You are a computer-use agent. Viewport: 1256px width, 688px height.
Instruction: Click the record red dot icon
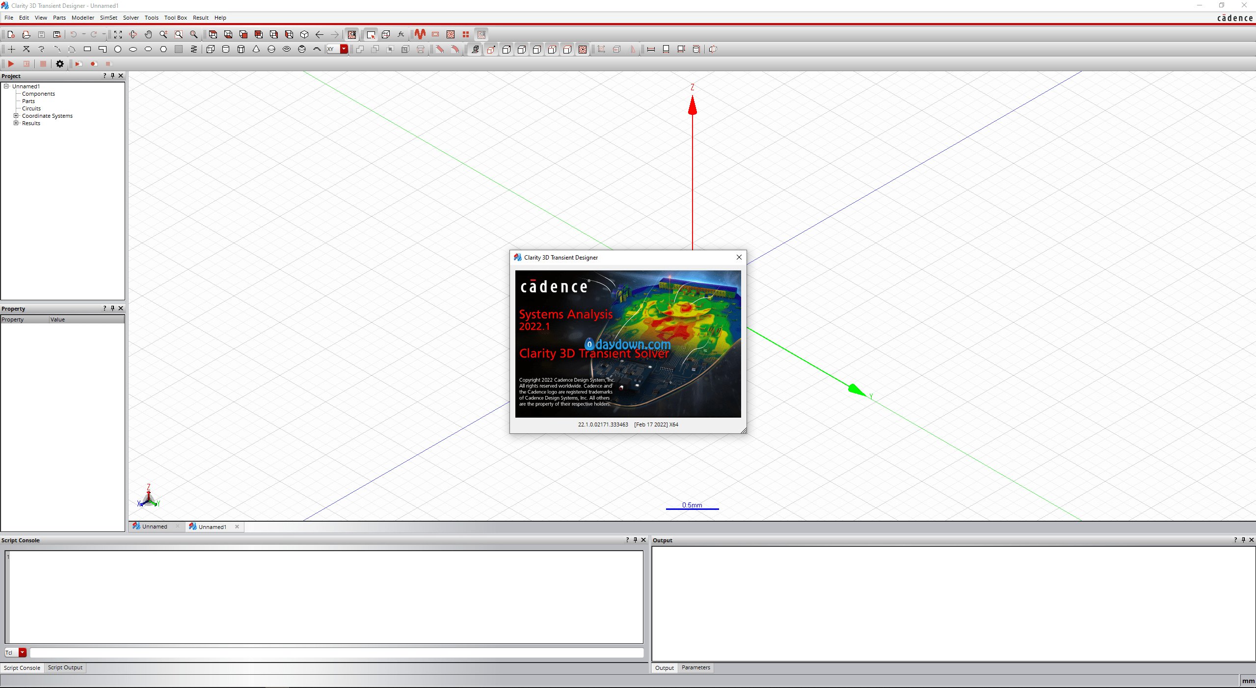94,64
